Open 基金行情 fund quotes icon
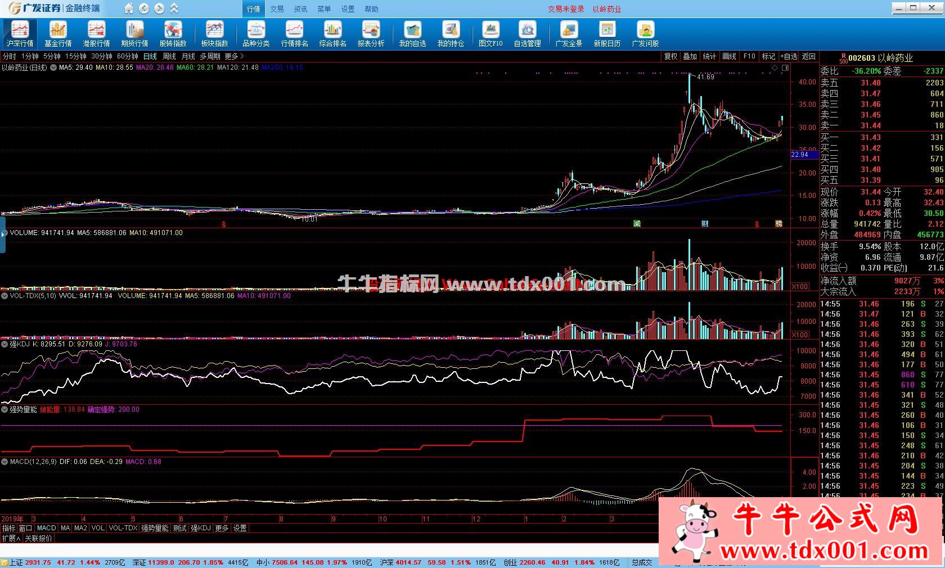This screenshot has width=945, height=568. [x=58, y=34]
